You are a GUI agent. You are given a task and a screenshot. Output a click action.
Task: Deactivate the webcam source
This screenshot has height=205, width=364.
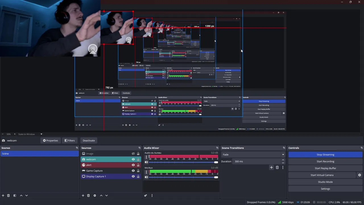[89, 140]
